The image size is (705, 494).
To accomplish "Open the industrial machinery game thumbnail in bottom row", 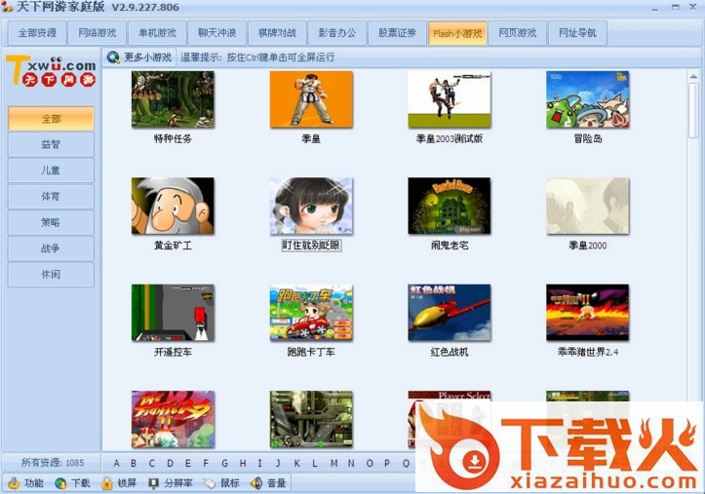I will pyautogui.click(x=311, y=419).
